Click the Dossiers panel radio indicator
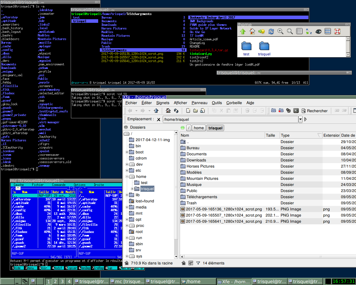This screenshot has height=285, width=356. pyautogui.click(x=126, y=127)
